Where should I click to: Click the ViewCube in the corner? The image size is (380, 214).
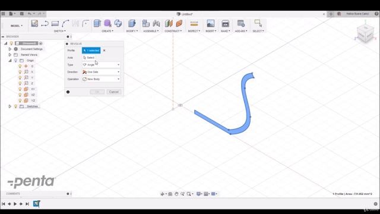click(x=366, y=33)
